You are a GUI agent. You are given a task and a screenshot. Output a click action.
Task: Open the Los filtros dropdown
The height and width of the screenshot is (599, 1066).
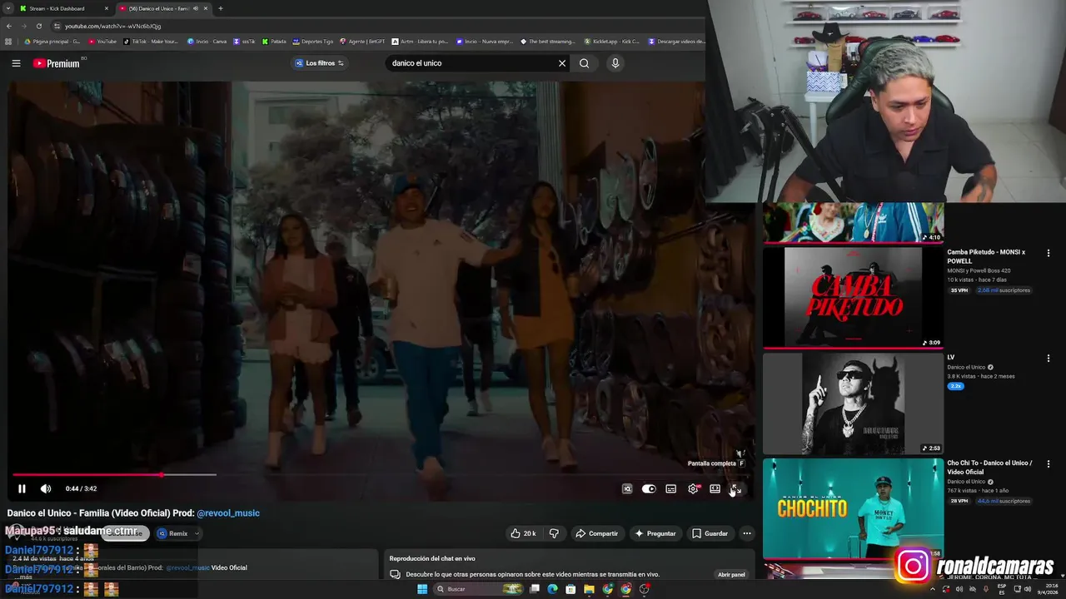click(320, 63)
